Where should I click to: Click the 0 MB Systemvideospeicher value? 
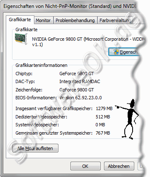point(100,125)
